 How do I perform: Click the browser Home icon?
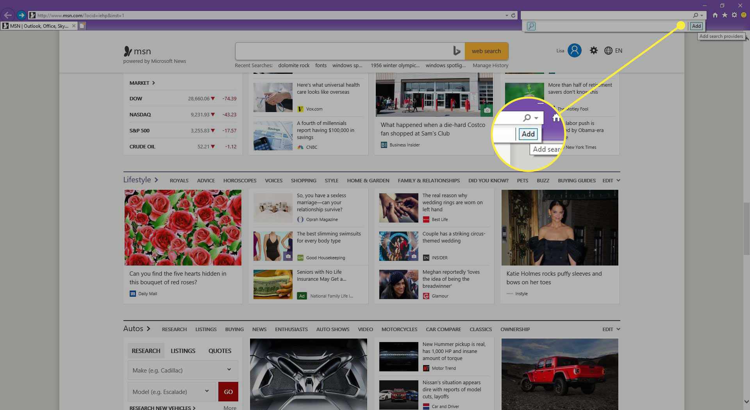[x=715, y=15]
